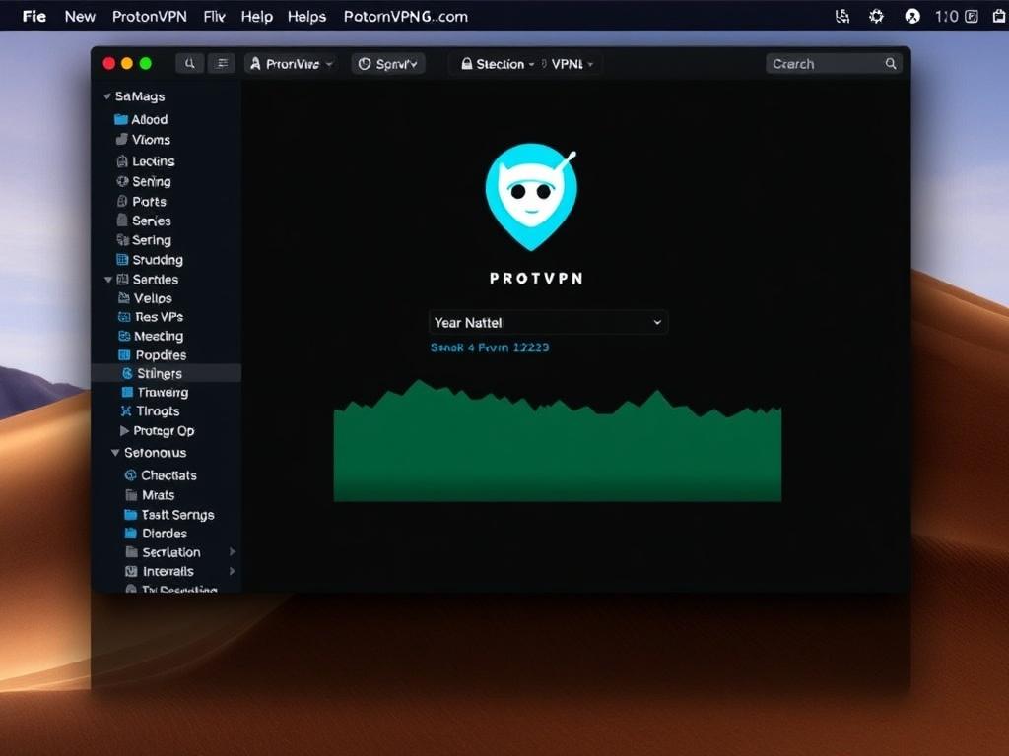Collapse the Sarttles tree section

tap(108, 280)
